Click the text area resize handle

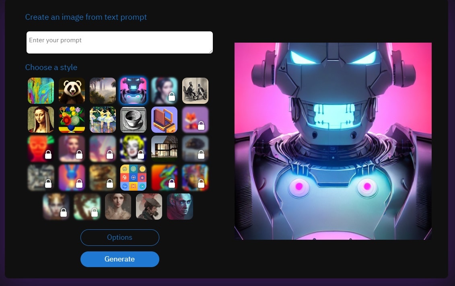point(211,51)
